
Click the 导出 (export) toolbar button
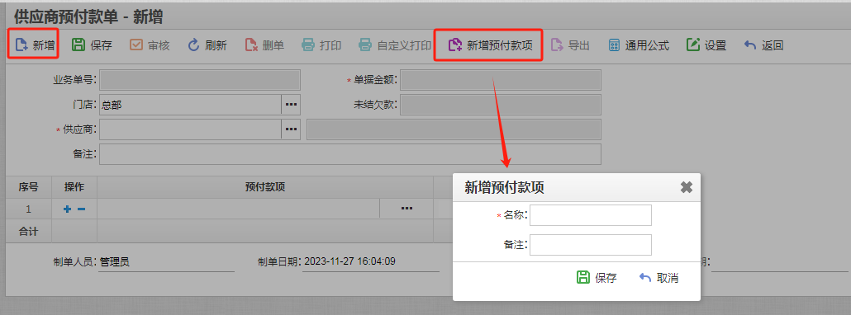[x=570, y=45]
